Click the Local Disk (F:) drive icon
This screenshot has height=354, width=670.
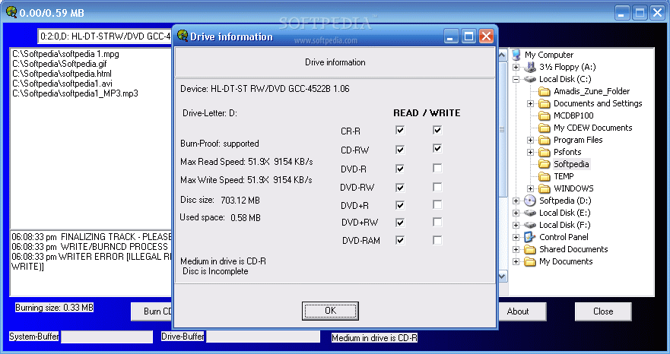[530, 225]
